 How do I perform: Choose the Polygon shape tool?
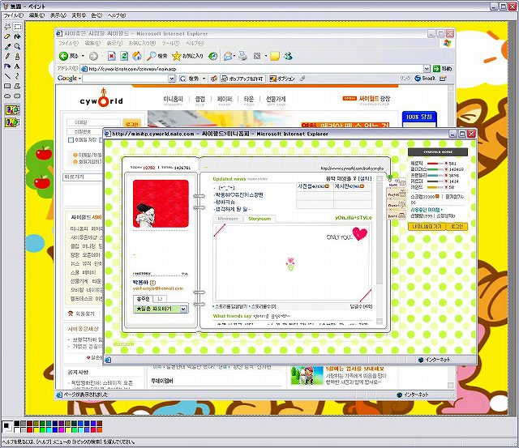pos(18,87)
